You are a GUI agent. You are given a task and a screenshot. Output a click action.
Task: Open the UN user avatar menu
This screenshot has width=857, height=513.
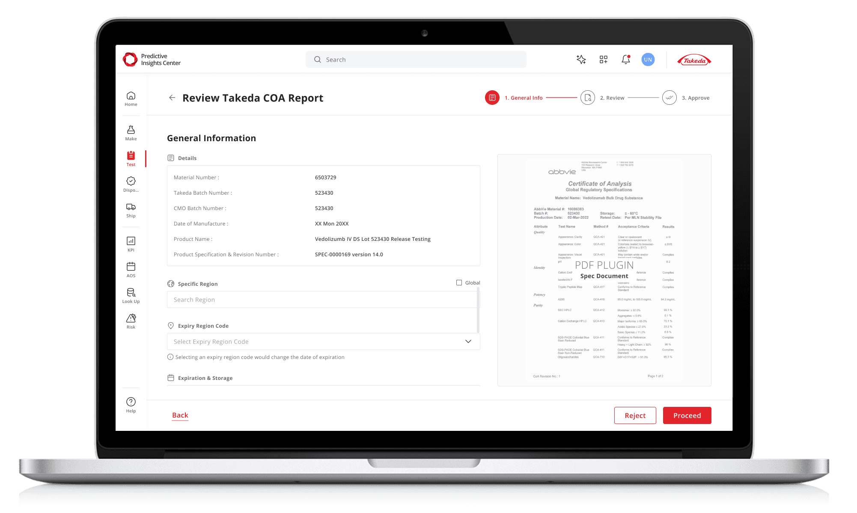click(x=648, y=59)
